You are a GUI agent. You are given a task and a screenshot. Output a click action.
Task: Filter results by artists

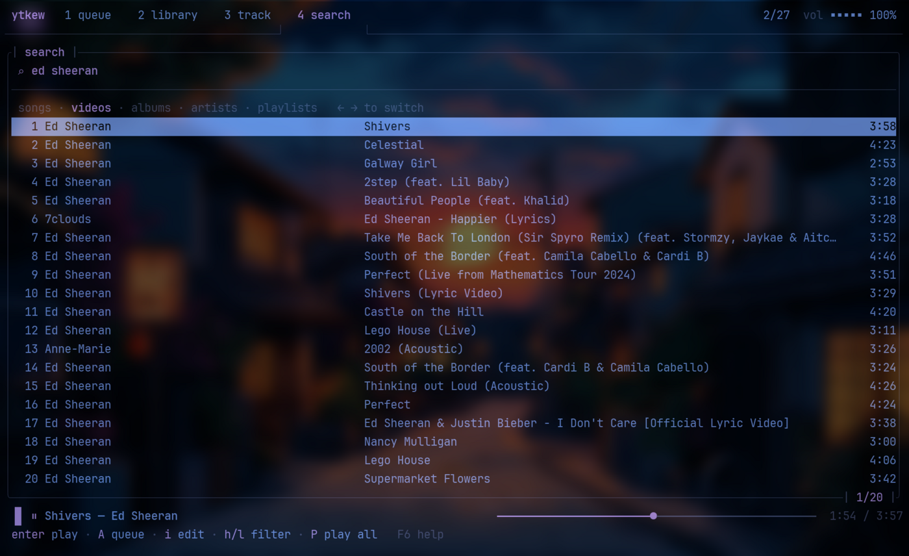[214, 108]
